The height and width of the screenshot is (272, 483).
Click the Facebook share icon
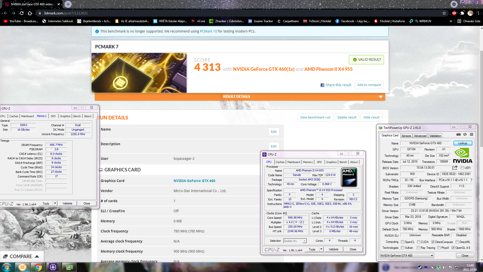pos(322,85)
